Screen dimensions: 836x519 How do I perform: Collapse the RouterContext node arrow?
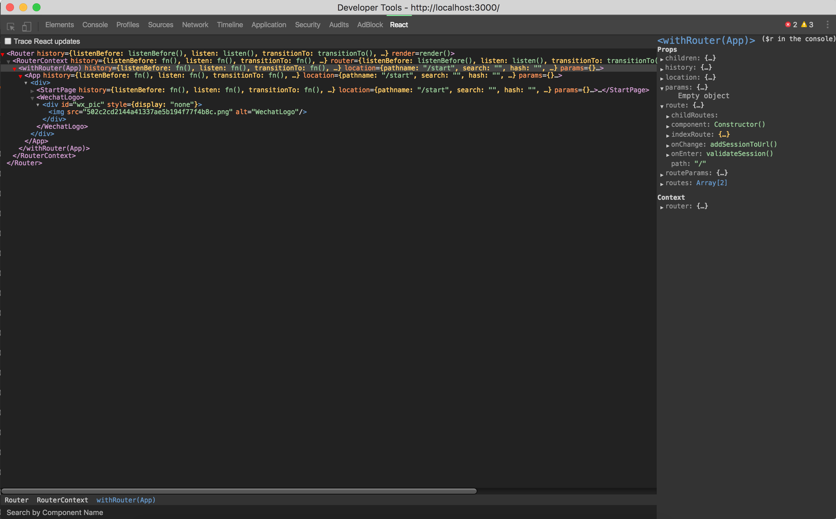click(x=9, y=62)
